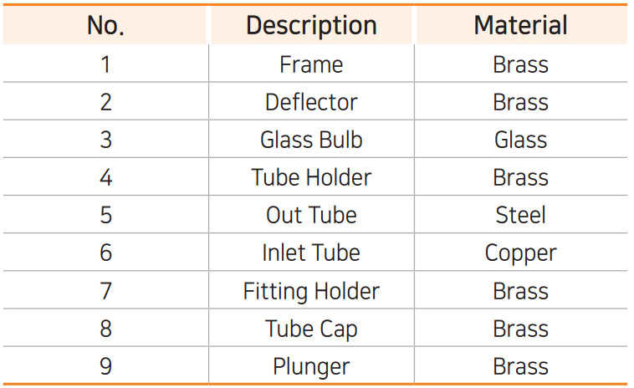Click the Brass material for Frame
This screenshot has height=388, width=634.
coord(520,64)
